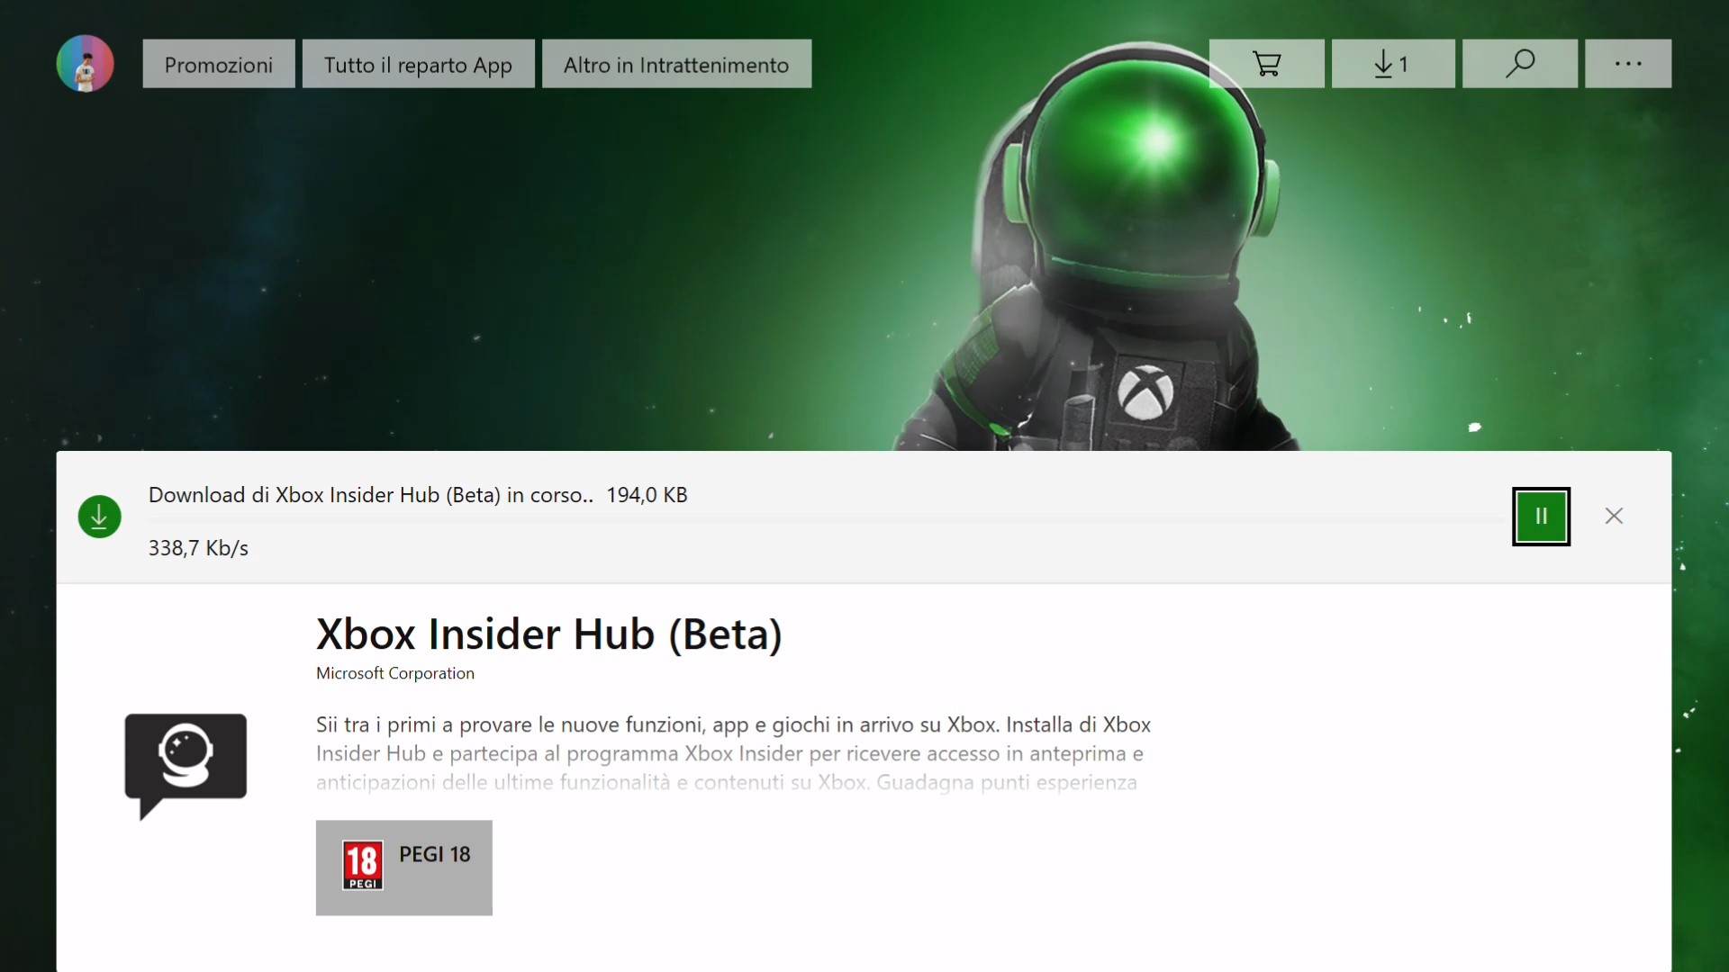Click the PEGI 18 rating badge image

click(363, 865)
